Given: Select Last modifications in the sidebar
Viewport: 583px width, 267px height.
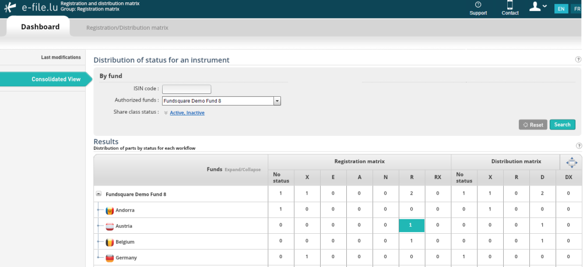Looking at the screenshot, I should click(61, 57).
